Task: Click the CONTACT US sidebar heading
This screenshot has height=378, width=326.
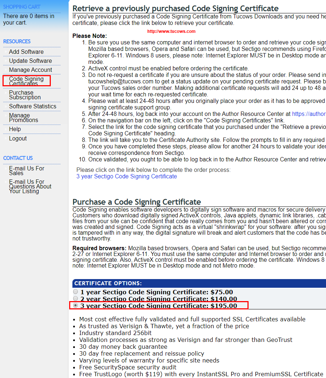Action: (x=18, y=158)
